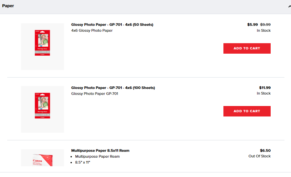Click the 8.5" x 11" size bullet

tap(82, 162)
